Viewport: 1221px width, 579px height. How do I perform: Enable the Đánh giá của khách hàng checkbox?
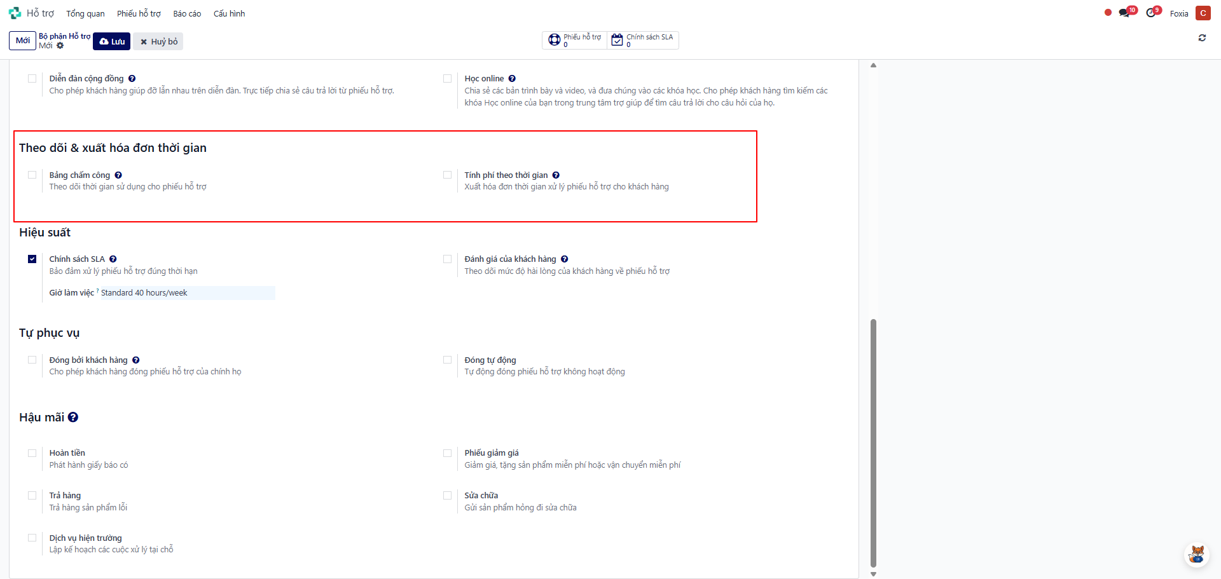448,259
